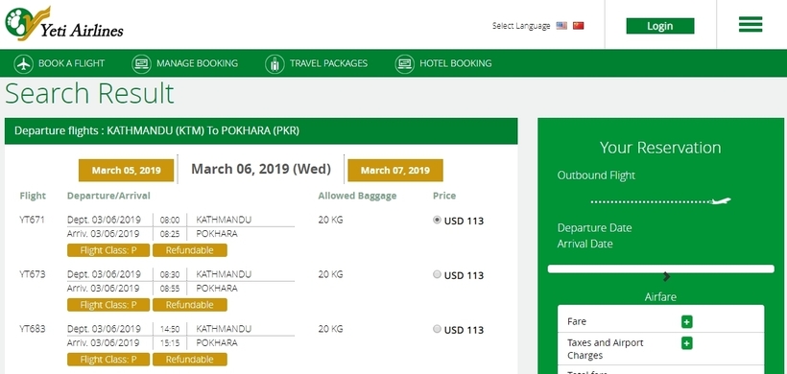The image size is (787, 374).
Task: Switch to March 07, 2019 date
Action: click(395, 171)
